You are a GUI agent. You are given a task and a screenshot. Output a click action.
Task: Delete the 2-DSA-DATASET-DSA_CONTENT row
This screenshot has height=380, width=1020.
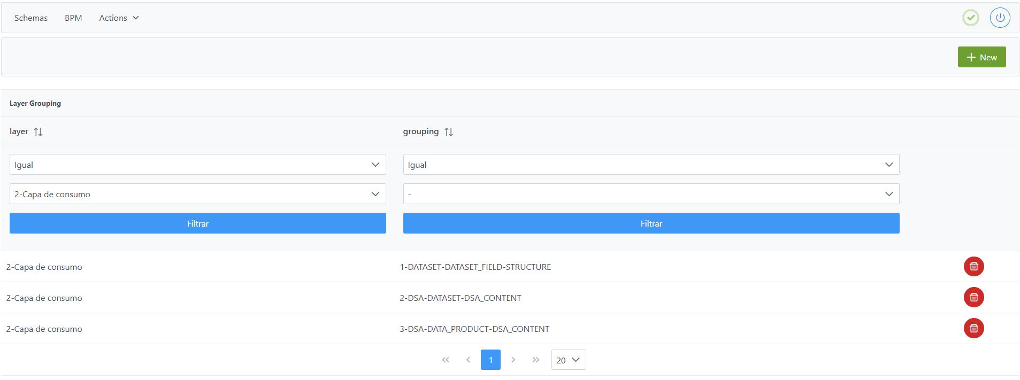[x=973, y=297]
